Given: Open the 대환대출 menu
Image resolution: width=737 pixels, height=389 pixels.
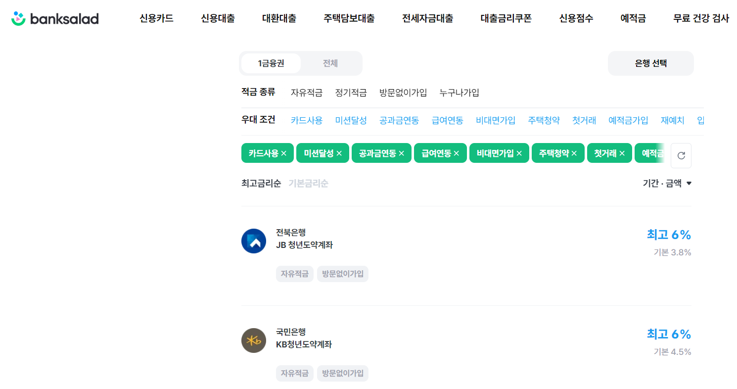Looking at the screenshot, I should click(279, 19).
